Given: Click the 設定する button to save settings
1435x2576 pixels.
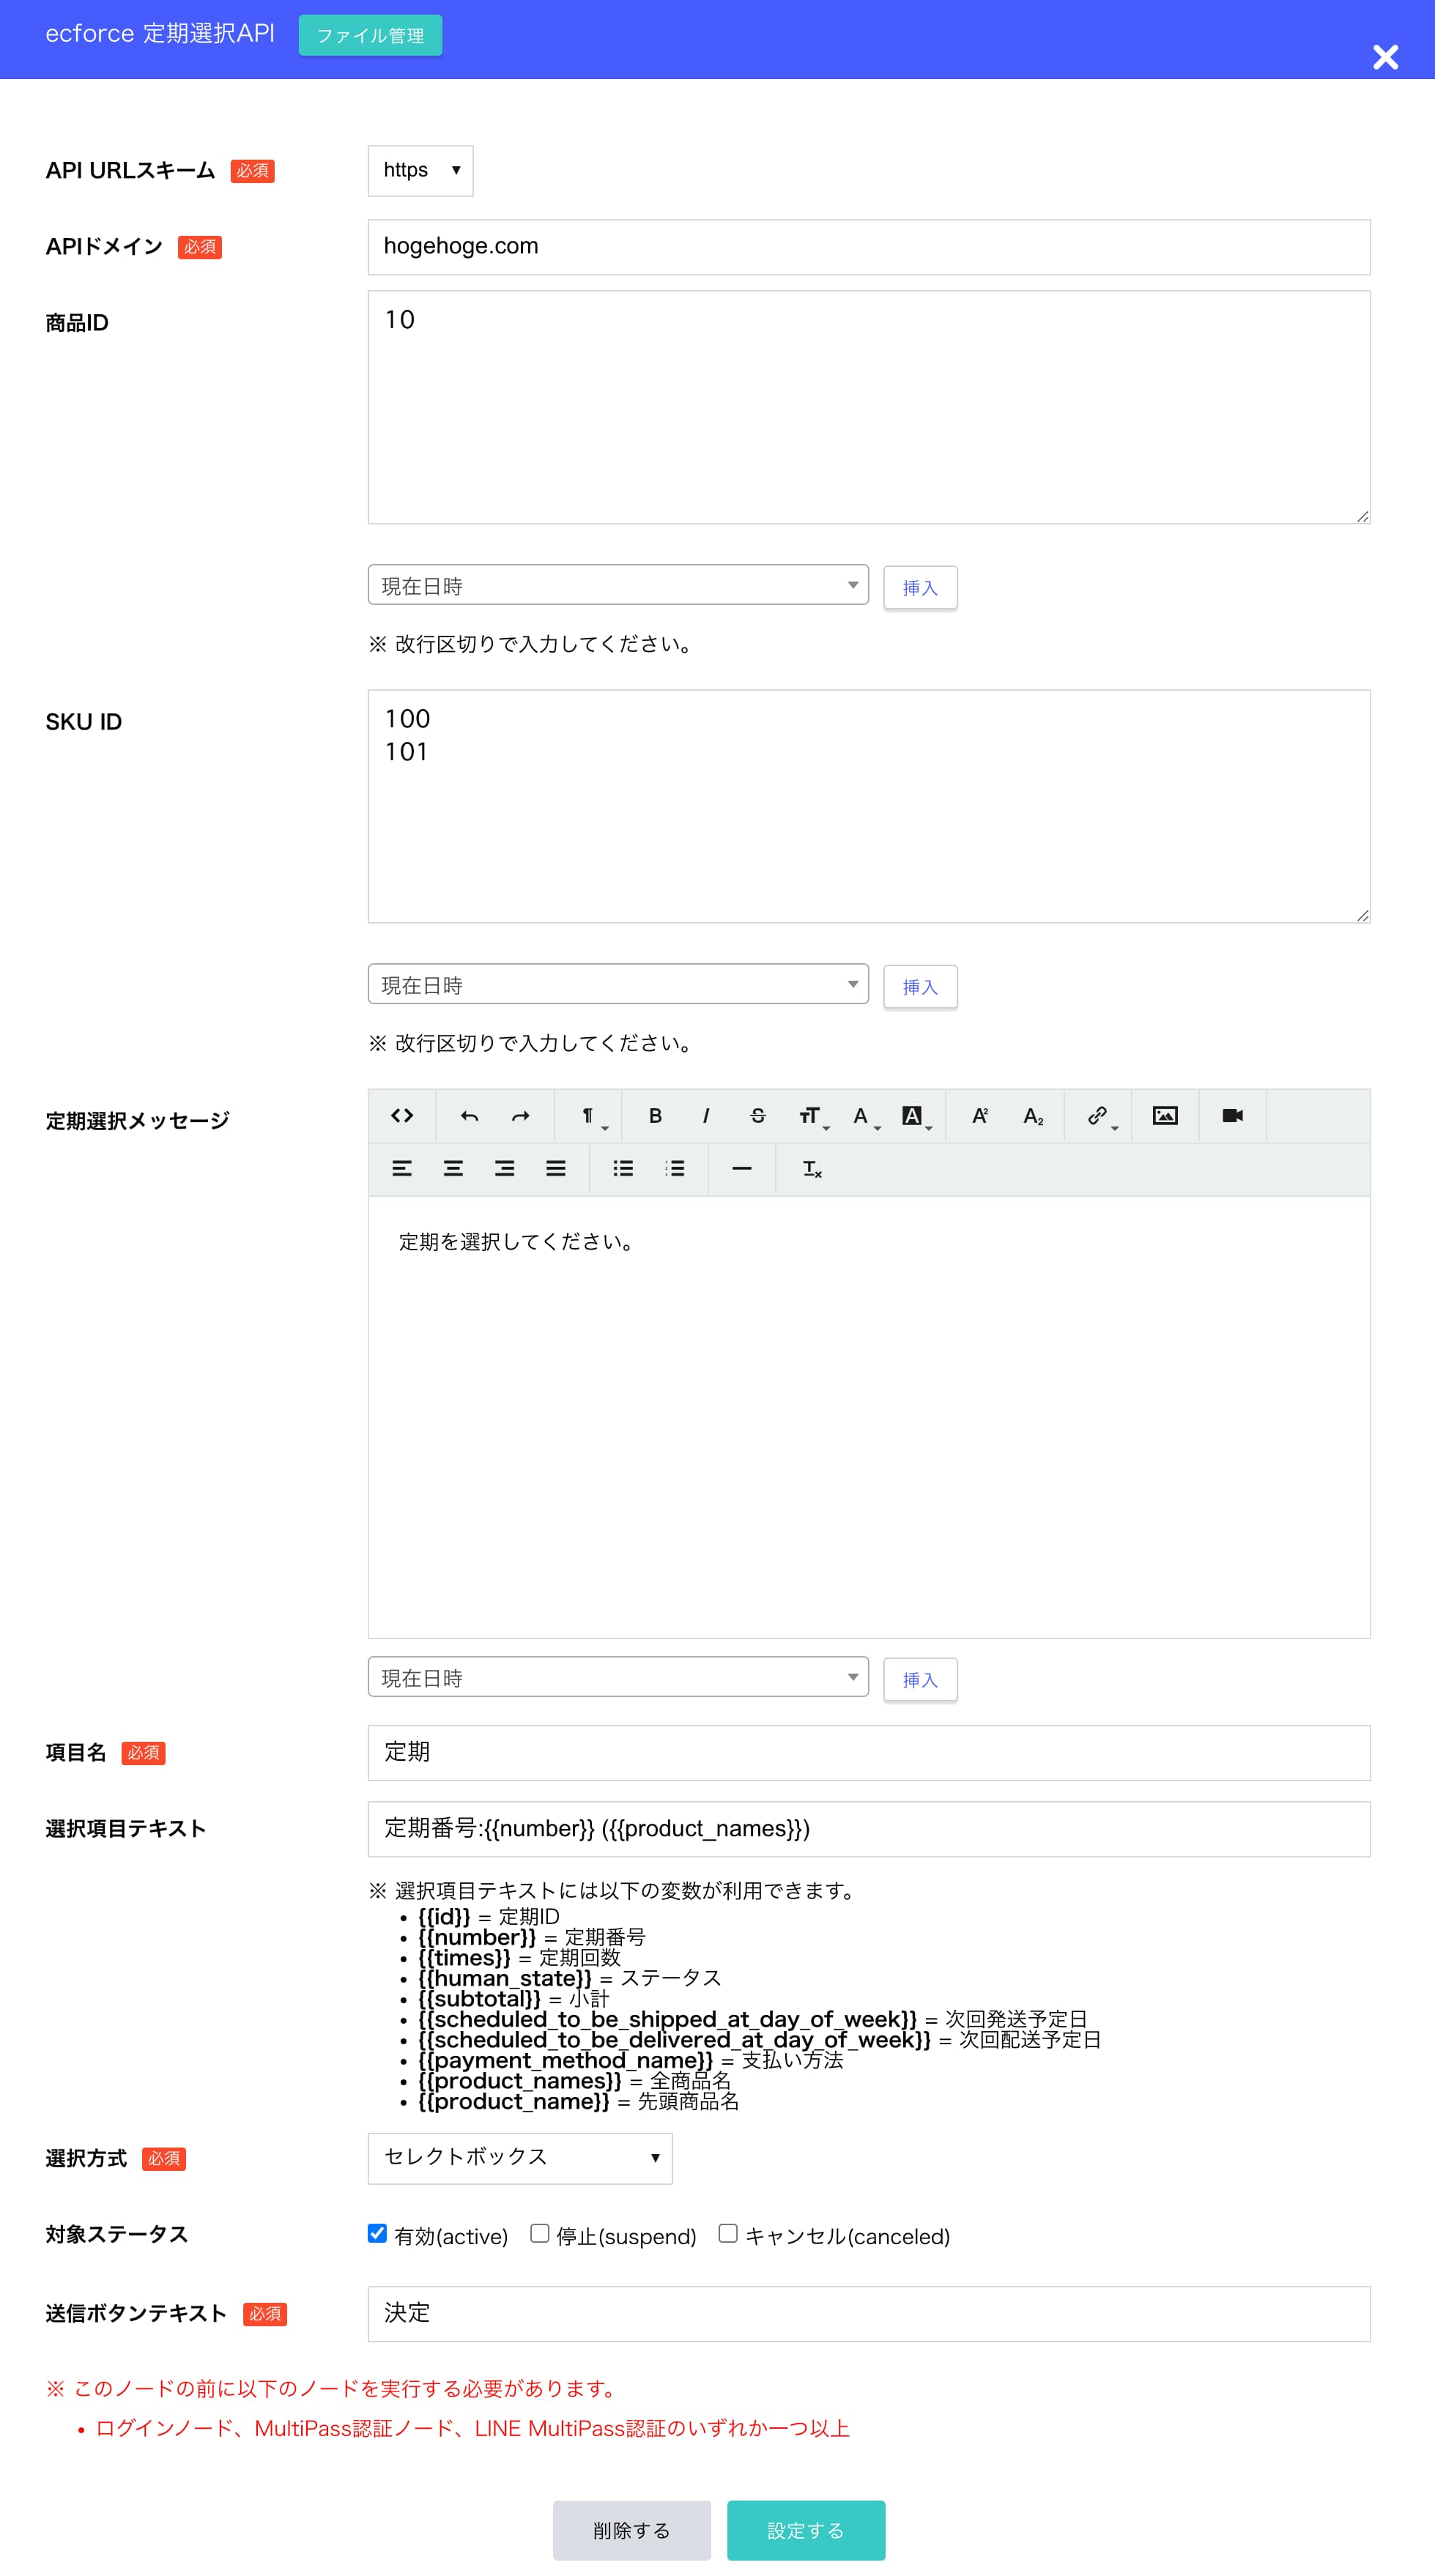Looking at the screenshot, I should tap(806, 2530).
